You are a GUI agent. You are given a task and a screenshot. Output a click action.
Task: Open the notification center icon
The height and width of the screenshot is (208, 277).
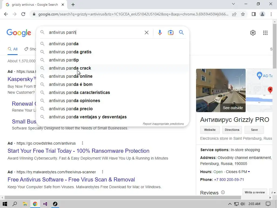pos(268,204)
